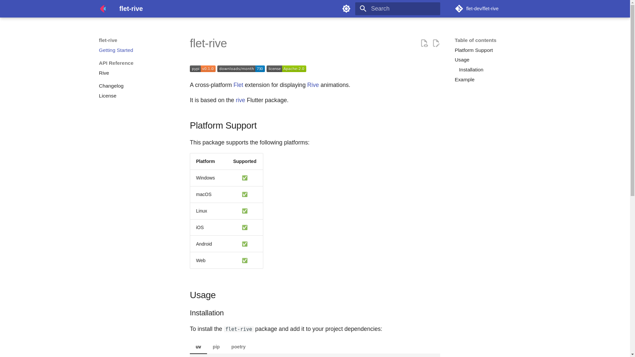
Task: Click the iOS row checkmark
Action: click(x=245, y=227)
